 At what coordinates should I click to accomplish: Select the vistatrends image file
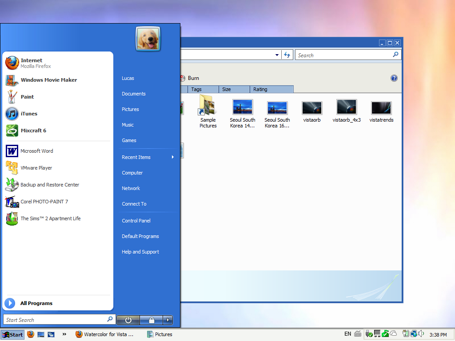pos(381,112)
